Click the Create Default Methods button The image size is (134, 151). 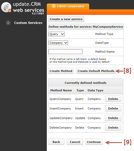pyautogui.click(x=96, y=71)
